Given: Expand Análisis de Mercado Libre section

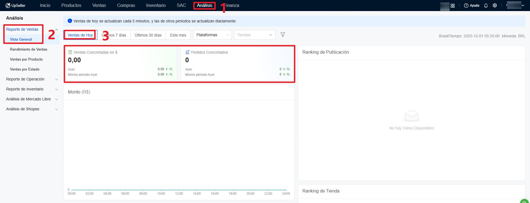Looking at the screenshot, I should 32,99.
